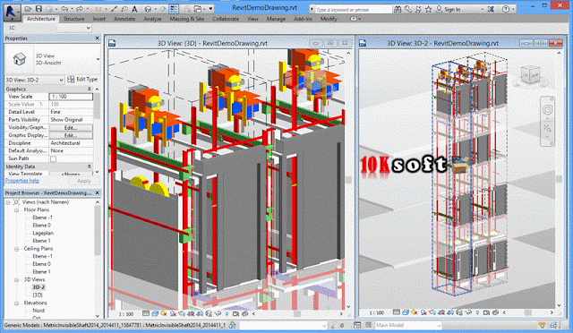Image resolution: width=573 pixels, height=333 pixels.
Task: Open the Insert ribbon tab
Action: point(99,19)
